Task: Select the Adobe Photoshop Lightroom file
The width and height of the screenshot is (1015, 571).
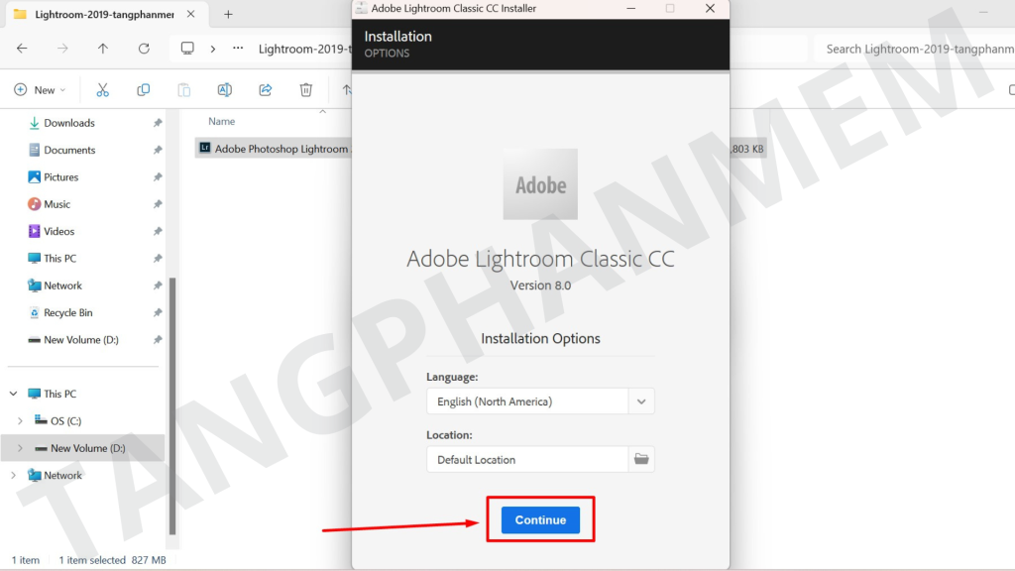Action: [x=274, y=149]
